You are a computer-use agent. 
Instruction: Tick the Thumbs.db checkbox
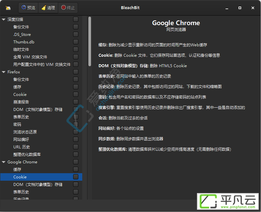76,42
